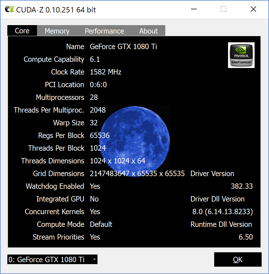Click the Watchdog Enabled label

coord(55,187)
